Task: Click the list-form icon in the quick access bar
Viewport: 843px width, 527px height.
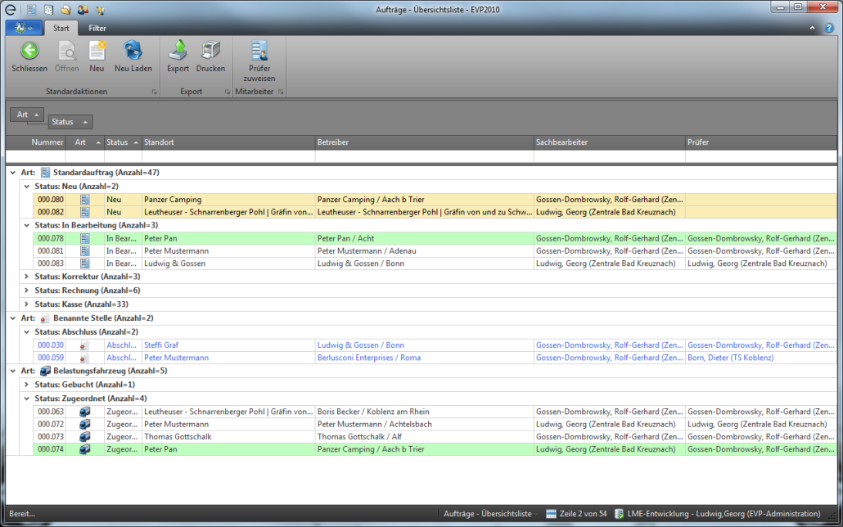Action: pos(32,10)
